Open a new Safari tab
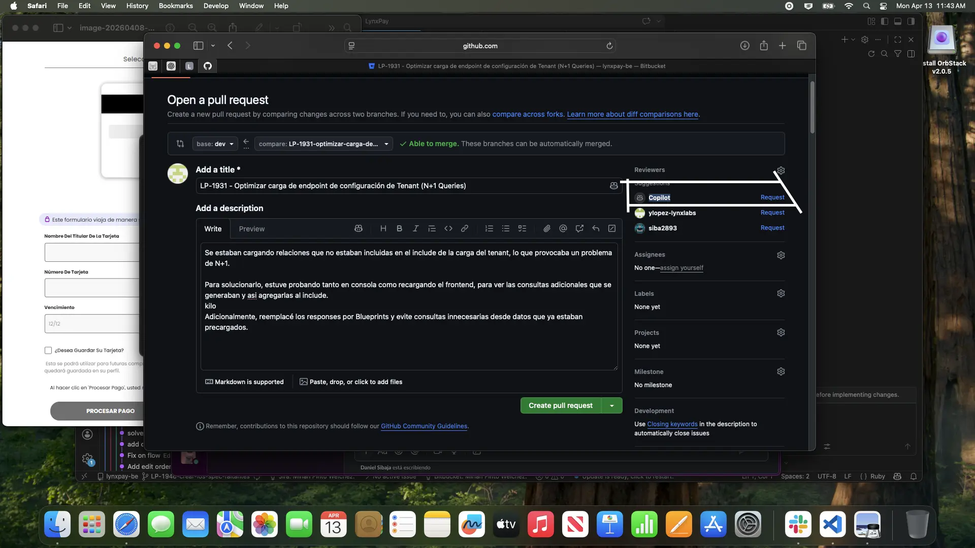 click(783, 46)
